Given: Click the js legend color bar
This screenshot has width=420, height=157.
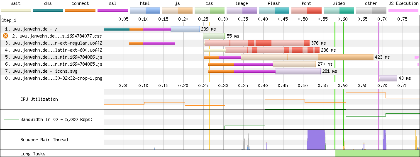Looking at the screenshot, I should point(177,11).
